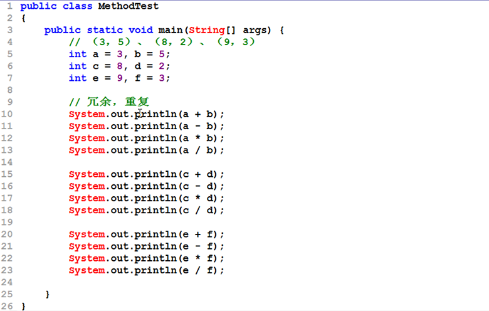
Task: Click the empty line 14
Action: click(x=188, y=162)
